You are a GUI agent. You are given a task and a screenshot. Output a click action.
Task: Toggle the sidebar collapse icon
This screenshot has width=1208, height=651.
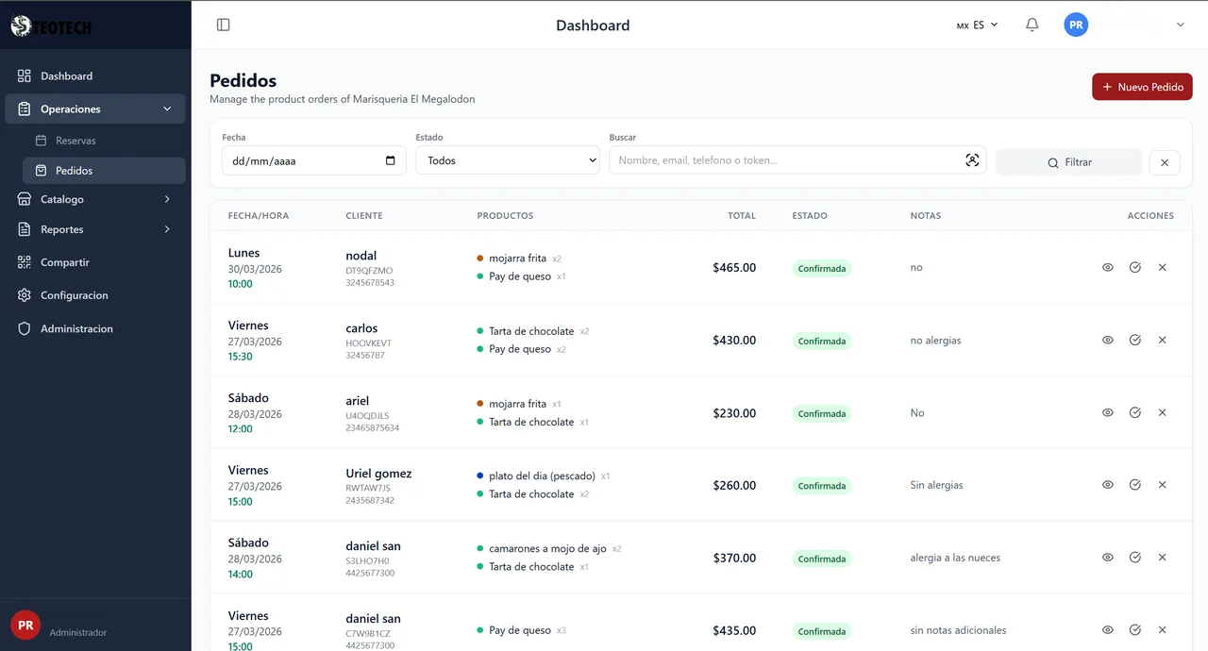click(223, 25)
